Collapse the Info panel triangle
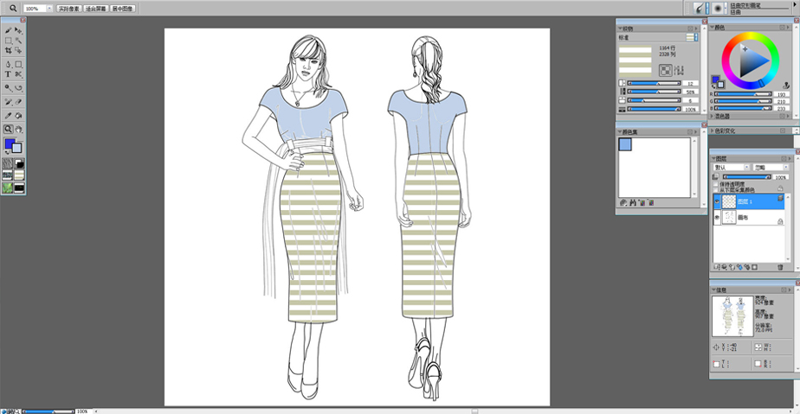 pyautogui.click(x=714, y=290)
